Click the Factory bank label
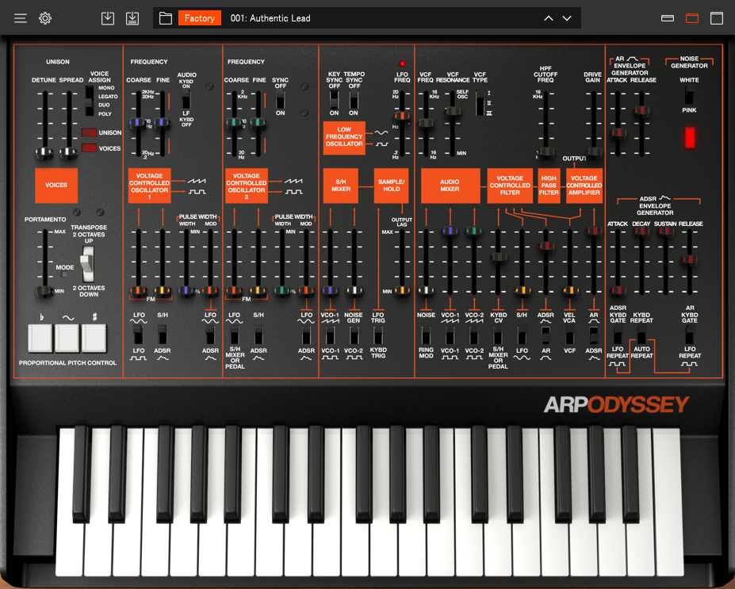This screenshot has width=735, height=589. [x=199, y=17]
